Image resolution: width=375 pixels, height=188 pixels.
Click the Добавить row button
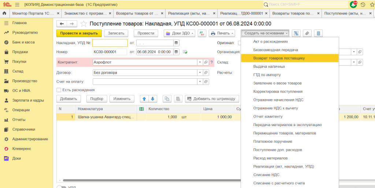tap(68, 98)
